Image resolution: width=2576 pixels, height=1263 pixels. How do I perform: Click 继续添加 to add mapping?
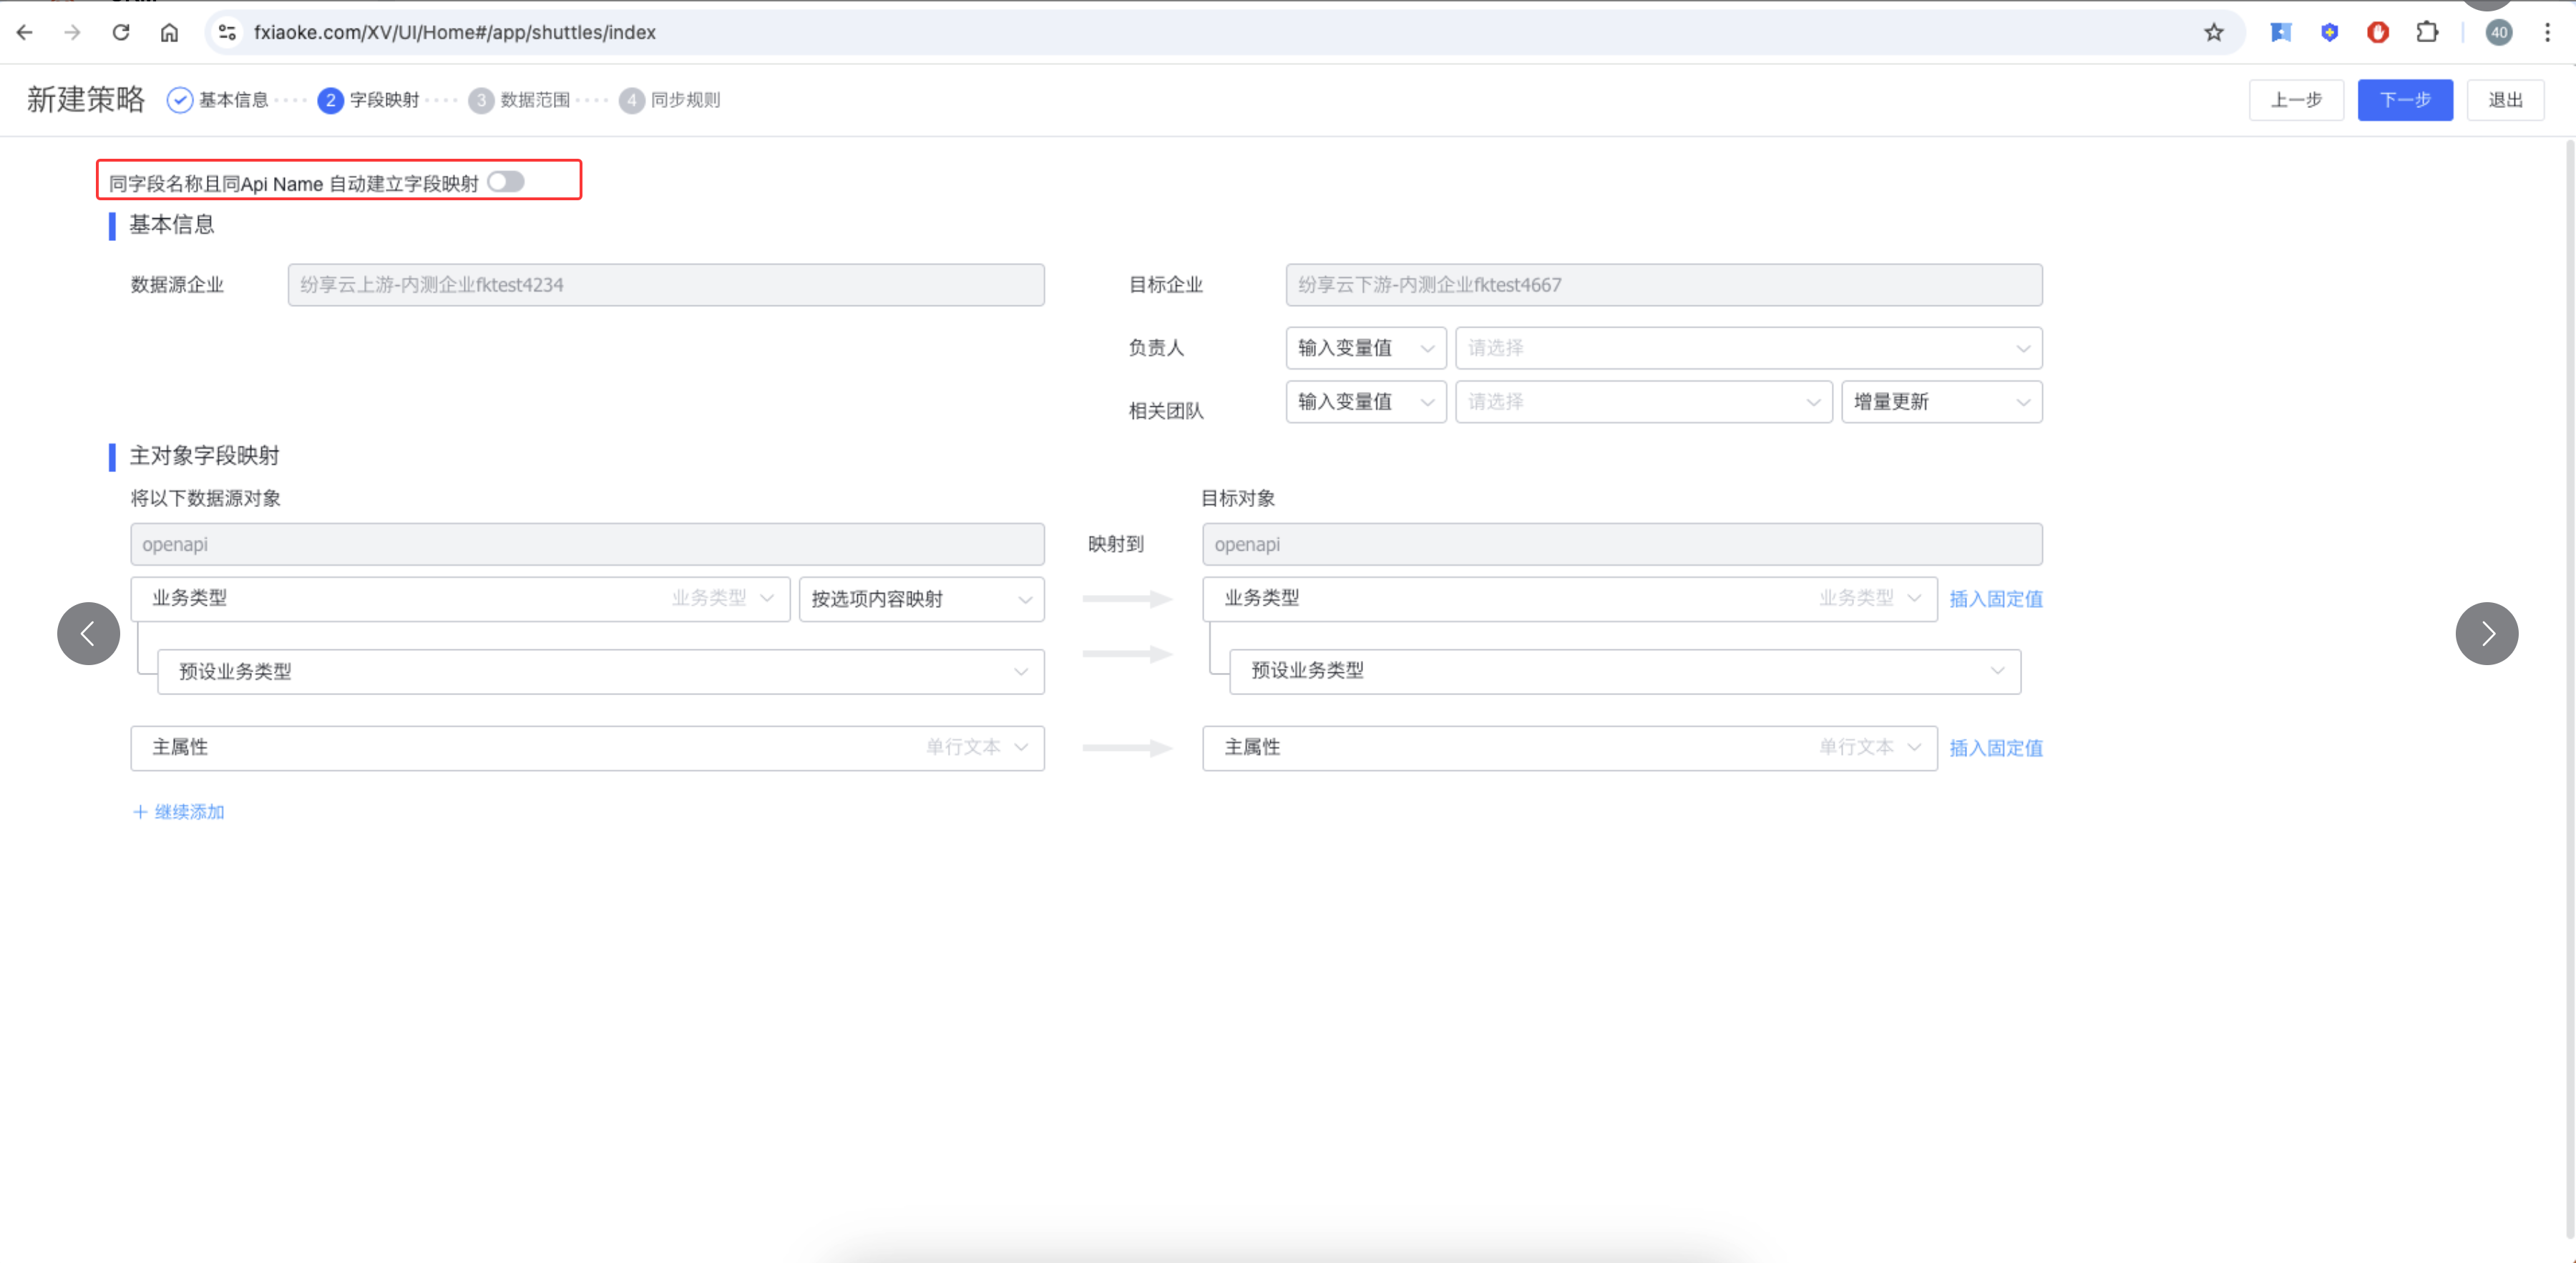point(179,811)
